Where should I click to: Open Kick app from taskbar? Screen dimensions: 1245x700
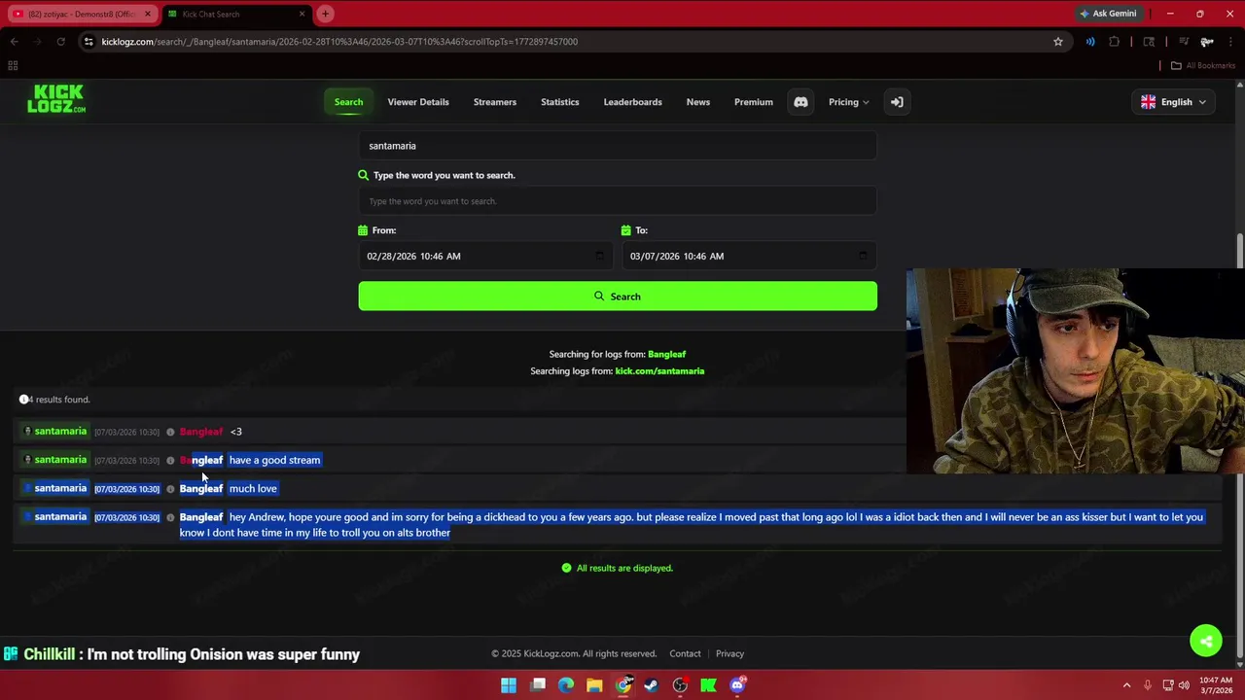tap(708, 685)
